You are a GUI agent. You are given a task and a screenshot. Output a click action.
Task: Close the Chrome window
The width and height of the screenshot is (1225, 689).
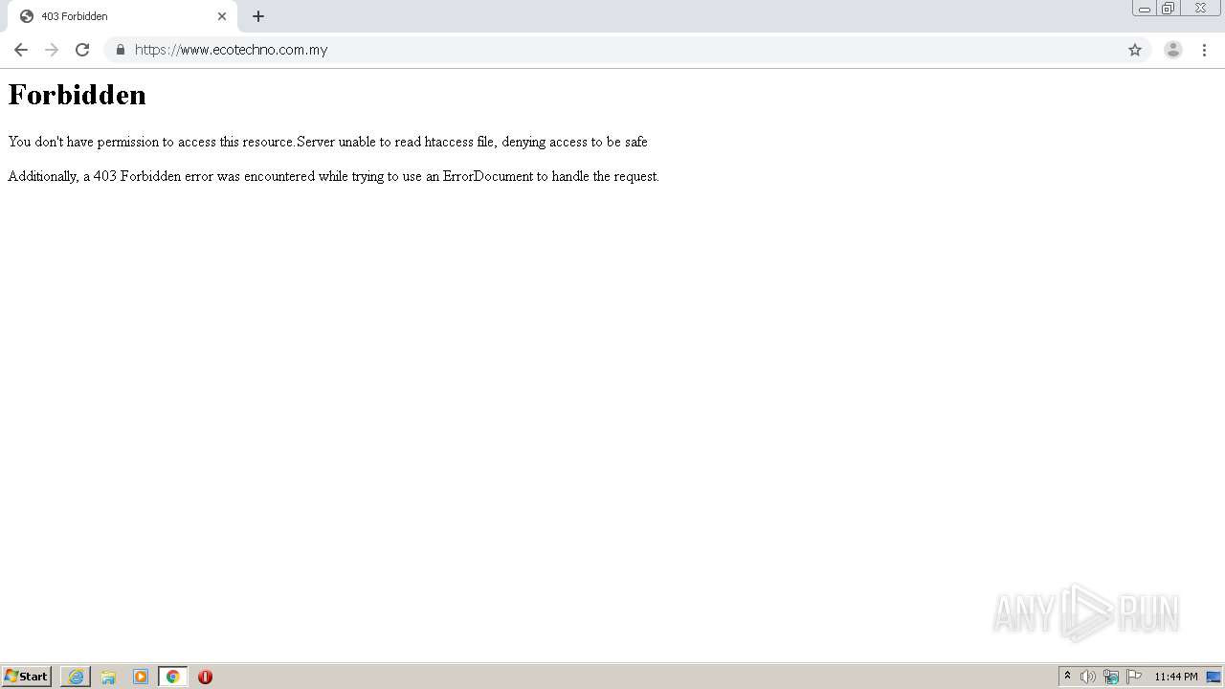click(1200, 8)
